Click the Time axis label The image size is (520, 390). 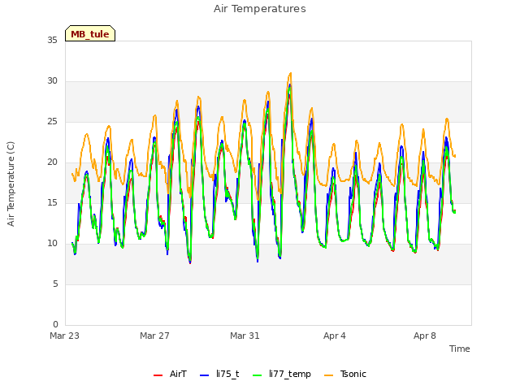[x=459, y=349]
